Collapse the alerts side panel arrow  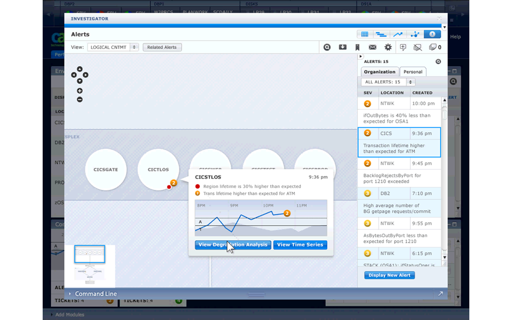coord(360,56)
